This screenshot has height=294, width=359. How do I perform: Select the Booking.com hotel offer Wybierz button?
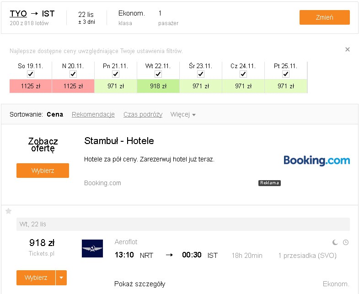pos(43,171)
